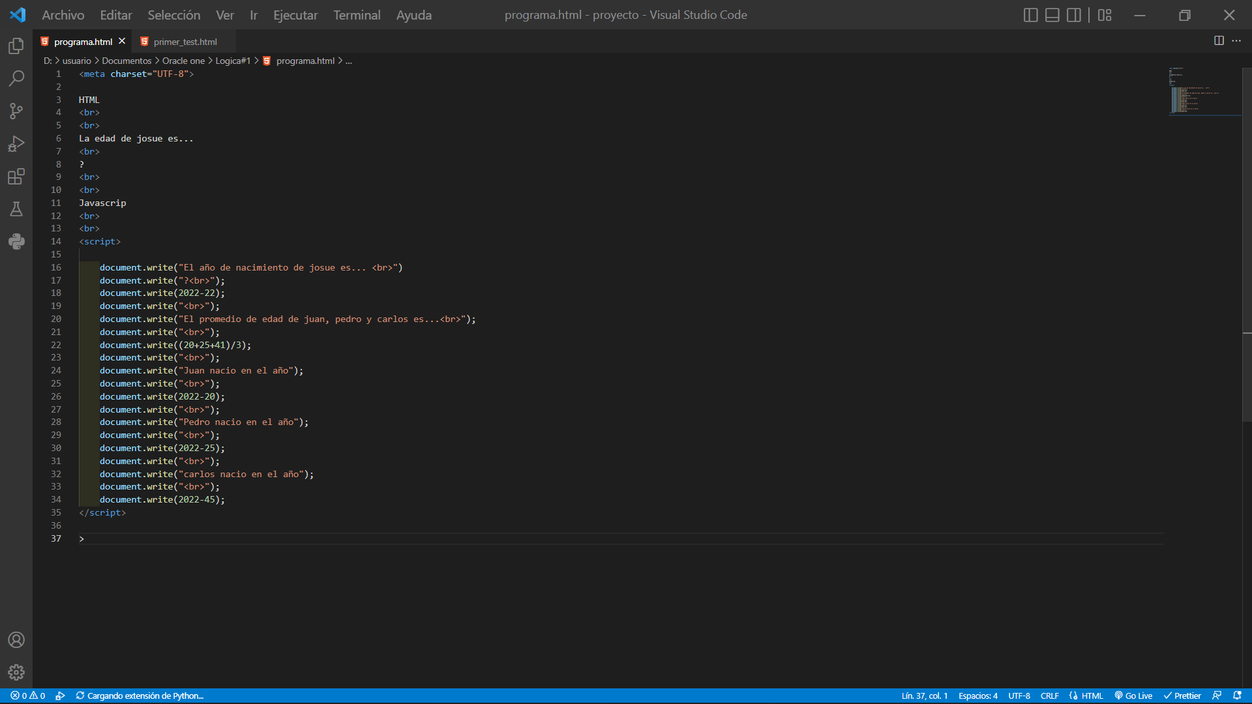The image size is (1252, 704).
Task: Open the Explorer view in activity bar
Action: 16,46
